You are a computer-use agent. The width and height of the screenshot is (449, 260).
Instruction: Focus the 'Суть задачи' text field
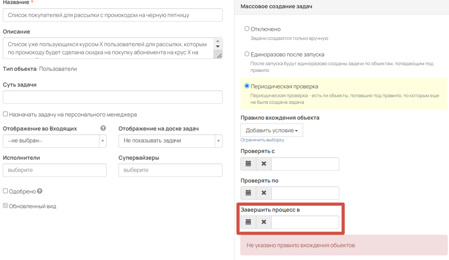pos(113,97)
